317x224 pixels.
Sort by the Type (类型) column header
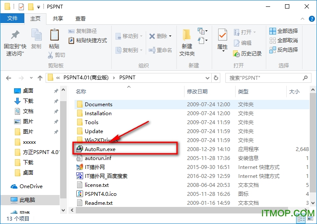point(243,92)
